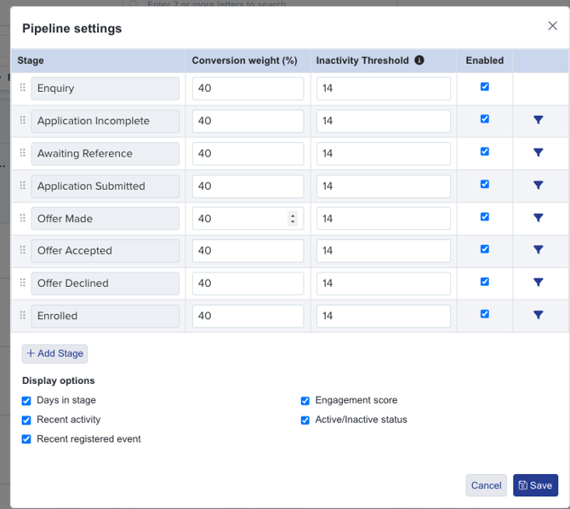Click the Add Stage button
570x509 pixels.
tap(54, 353)
